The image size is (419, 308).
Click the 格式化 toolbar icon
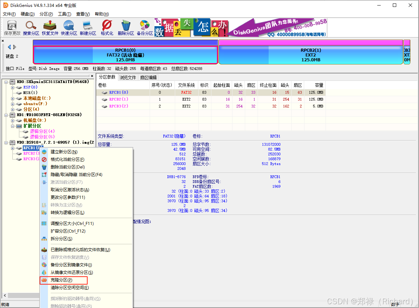(x=107, y=28)
